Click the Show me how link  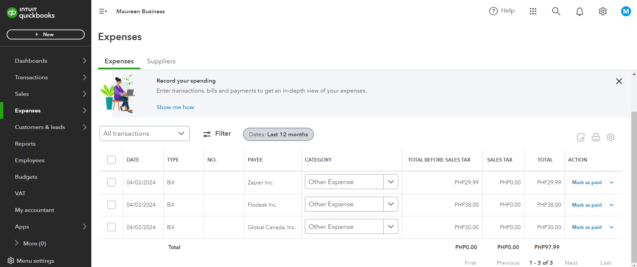175,107
